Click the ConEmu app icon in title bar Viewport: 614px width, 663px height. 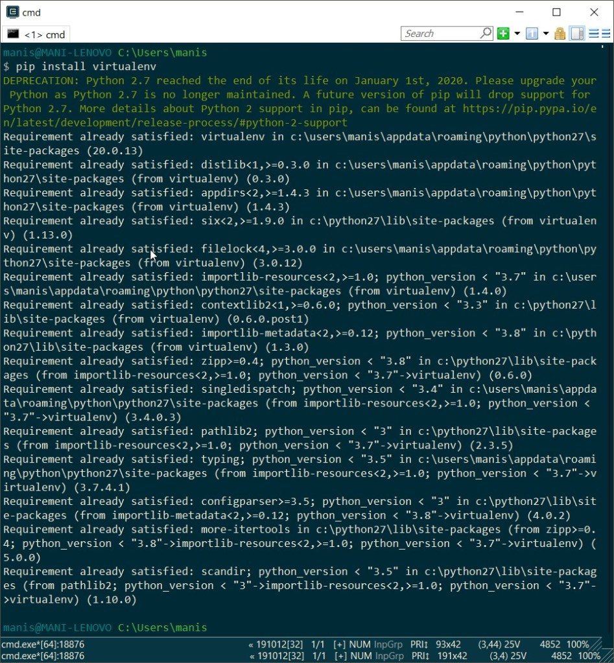[x=12, y=12]
